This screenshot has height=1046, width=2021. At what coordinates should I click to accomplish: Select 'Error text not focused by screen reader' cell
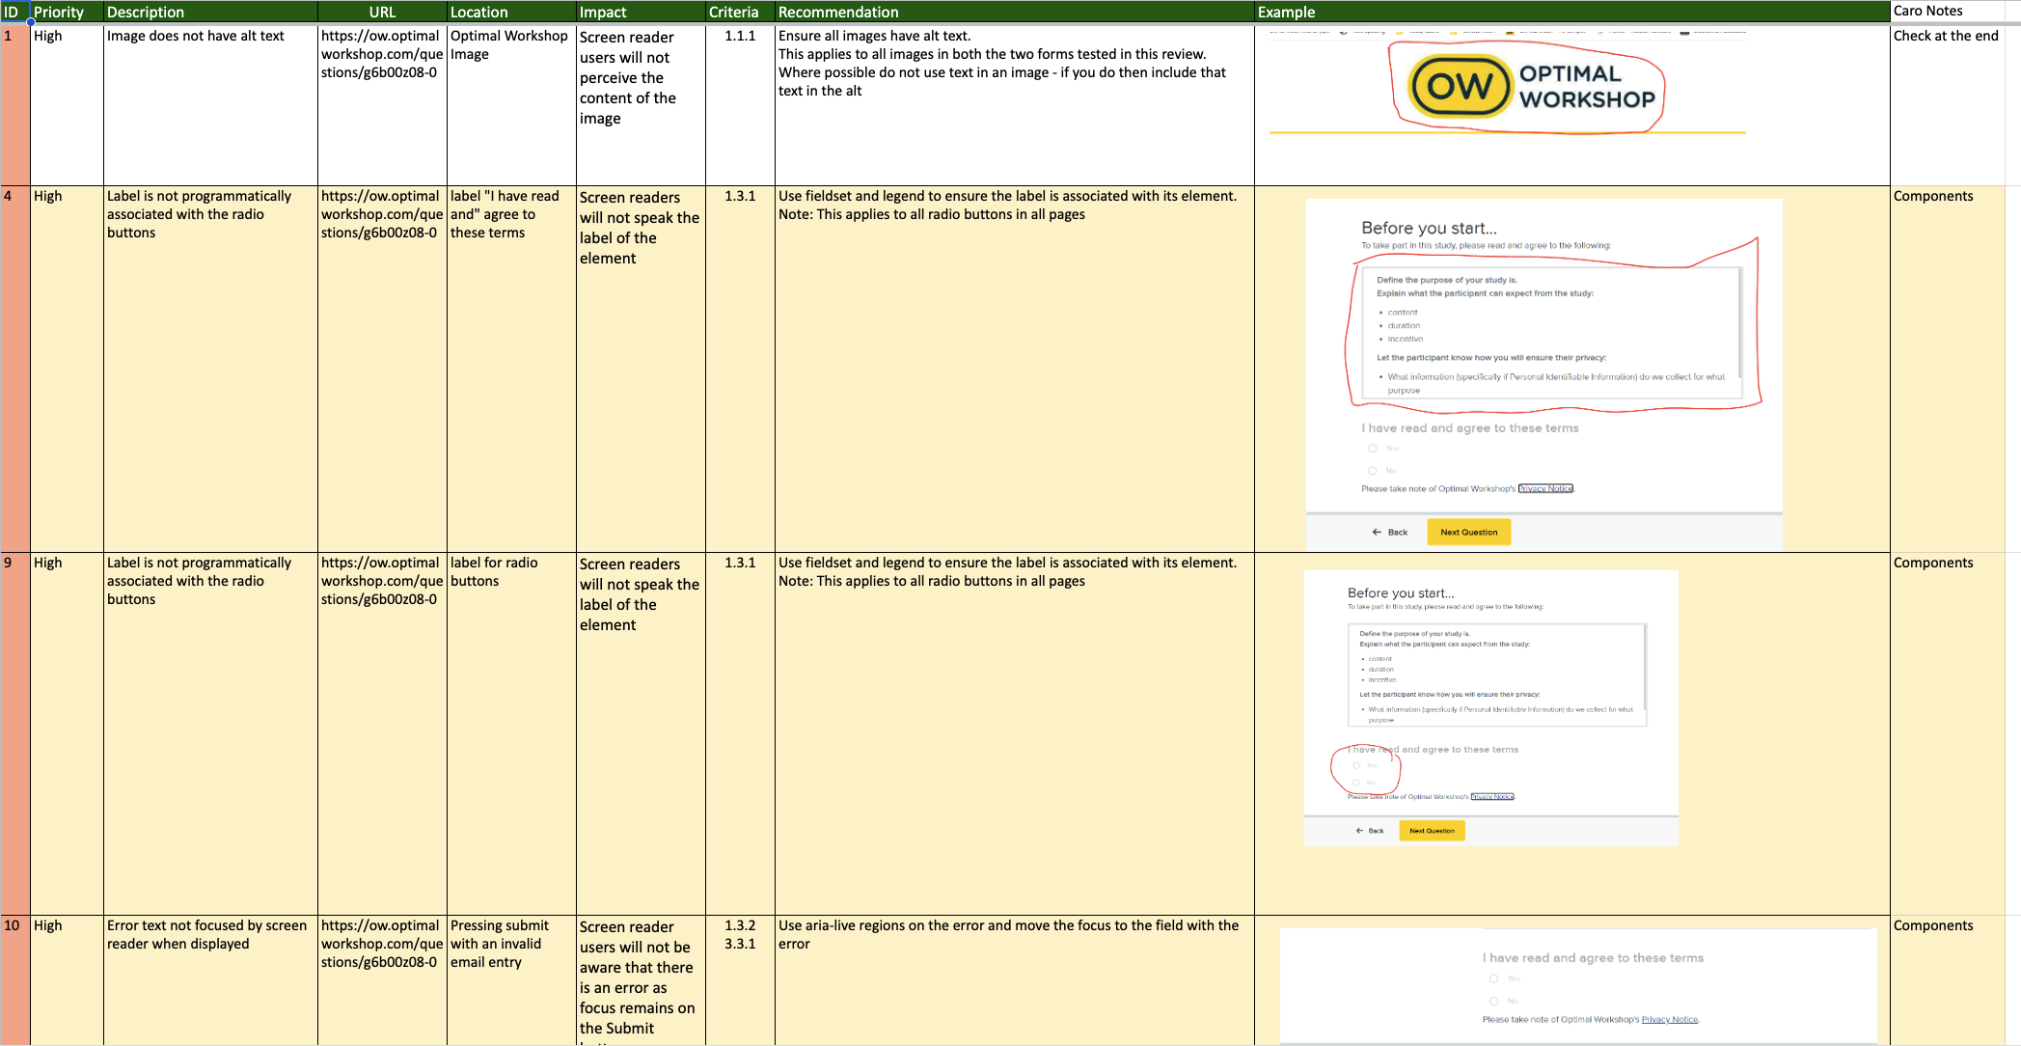tap(210, 980)
